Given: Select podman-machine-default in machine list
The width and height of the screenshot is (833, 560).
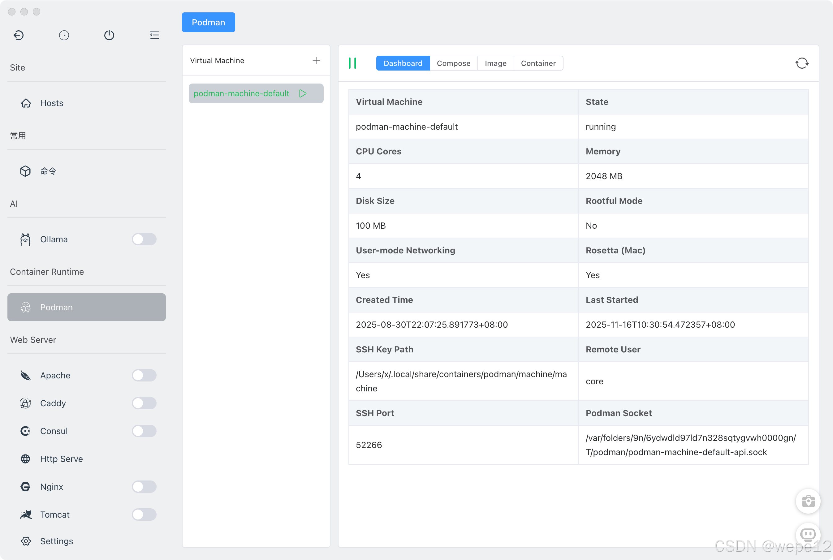Looking at the screenshot, I should [241, 93].
